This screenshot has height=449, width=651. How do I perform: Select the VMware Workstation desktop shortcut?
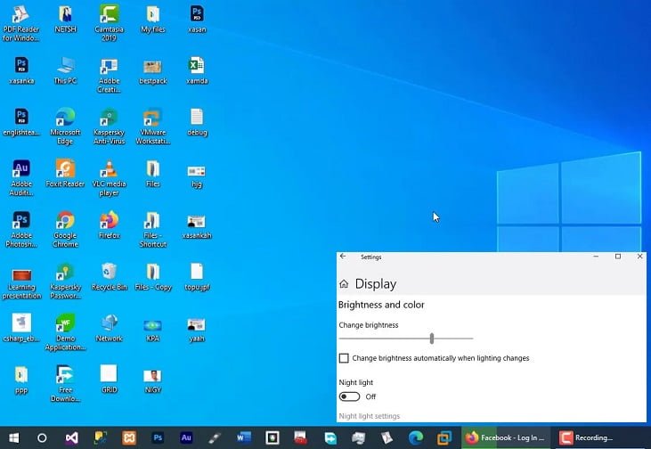(x=153, y=127)
